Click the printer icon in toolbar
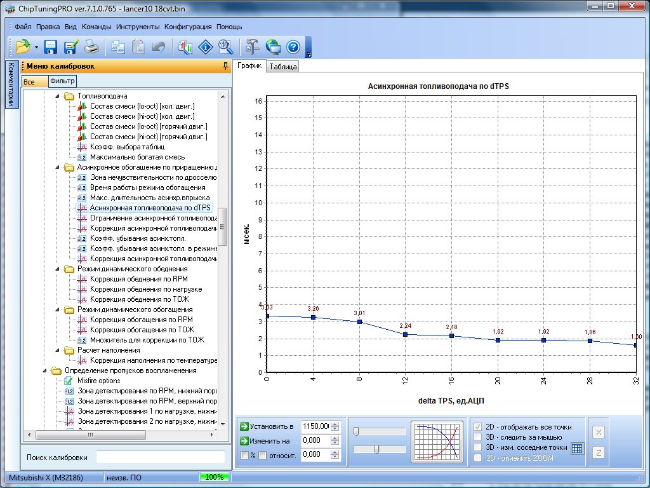 [x=91, y=46]
